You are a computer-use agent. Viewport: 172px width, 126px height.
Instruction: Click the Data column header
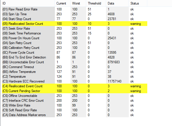tap(111, 3)
